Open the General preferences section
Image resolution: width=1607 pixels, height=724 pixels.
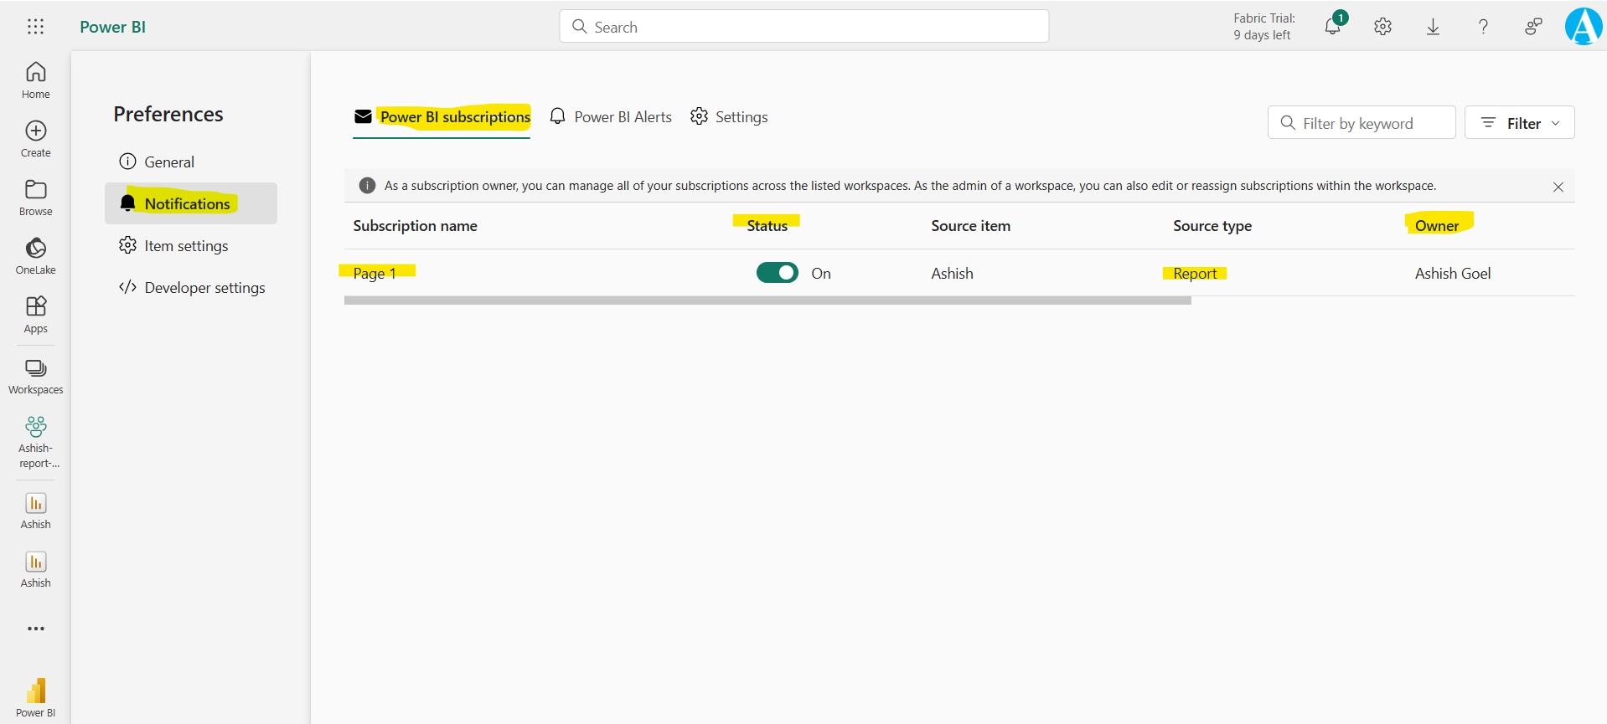point(169,162)
